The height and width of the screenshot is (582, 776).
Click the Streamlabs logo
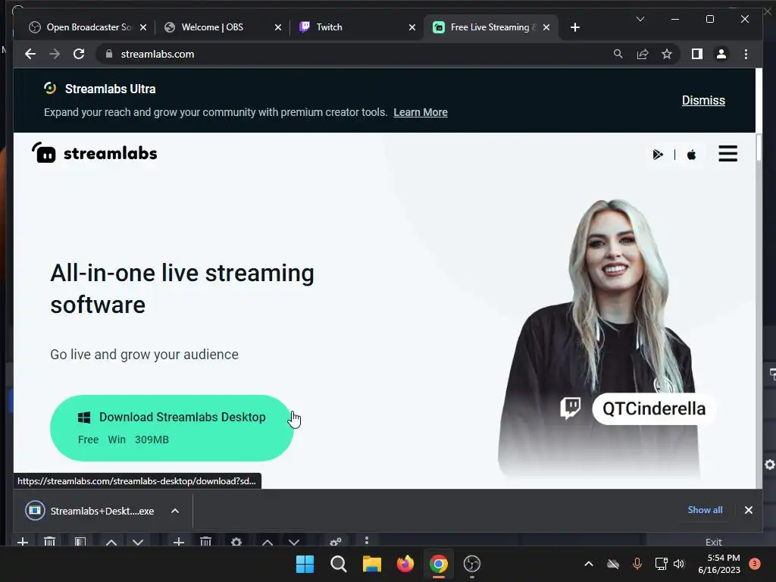(94, 153)
